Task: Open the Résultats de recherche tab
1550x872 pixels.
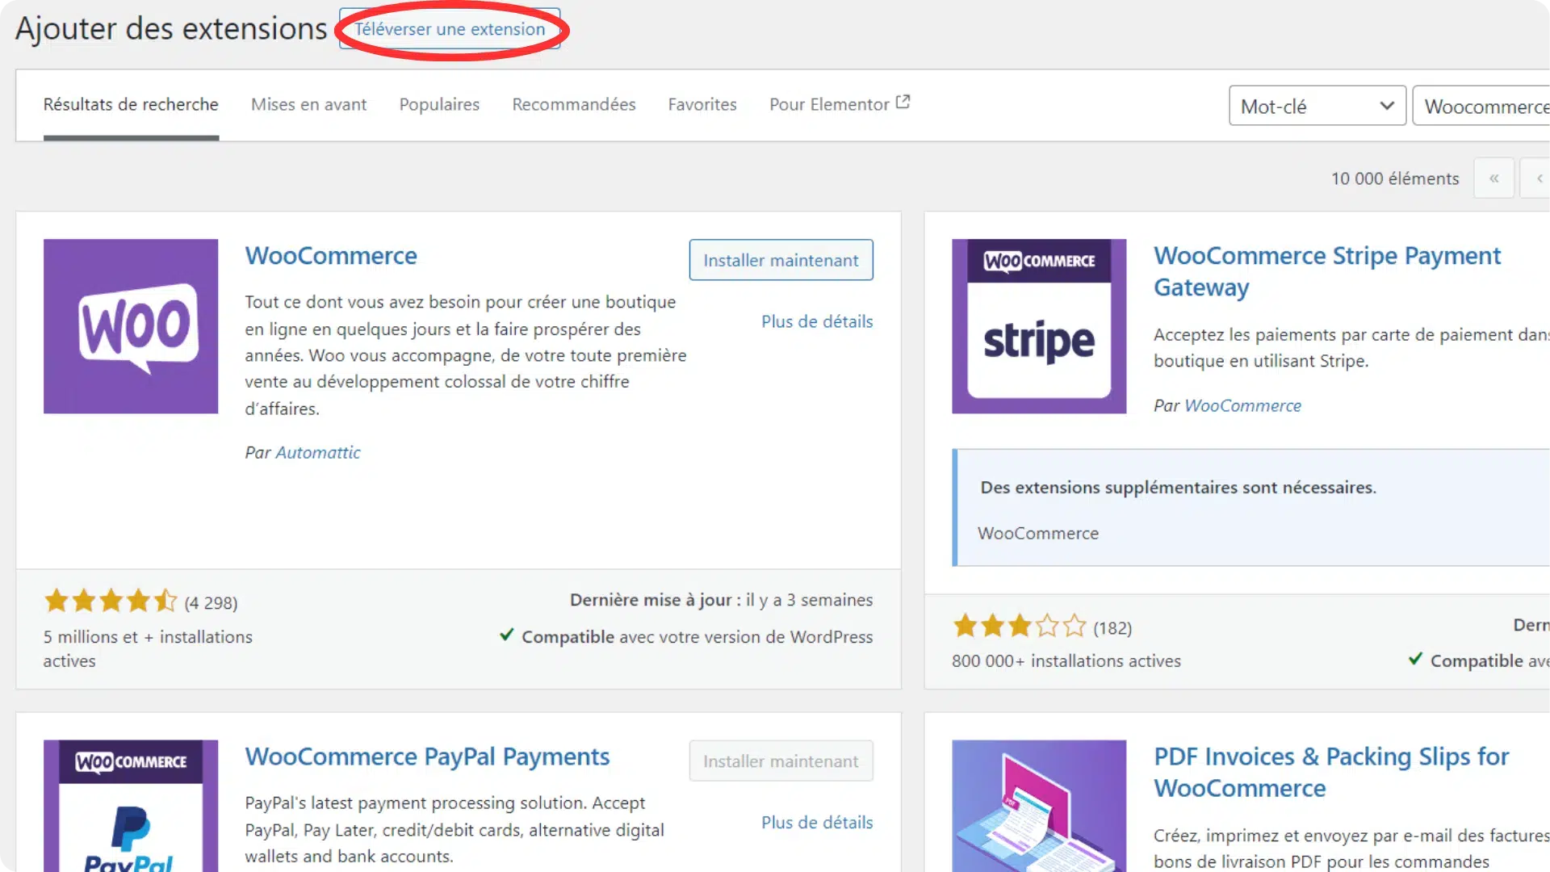Action: [x=131, y=104]
